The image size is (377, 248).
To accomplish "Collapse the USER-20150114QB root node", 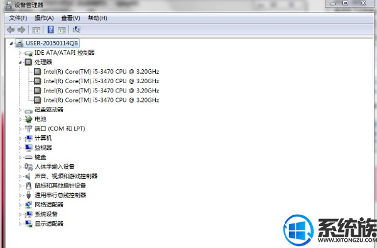I will point(11,43).
